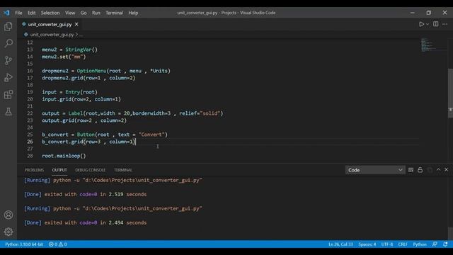Open the Run menu

click(96, 13)
